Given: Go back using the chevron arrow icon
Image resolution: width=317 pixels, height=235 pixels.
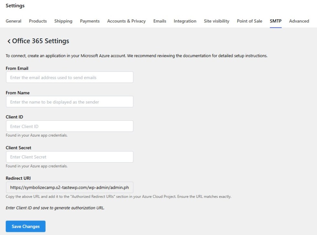Looking at the screenshot, I should pyautogui.click(x=9, y=41).
